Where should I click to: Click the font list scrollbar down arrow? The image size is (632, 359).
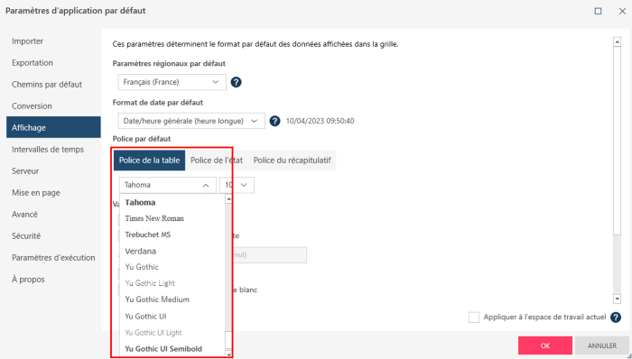pyautogui.click(x=228, y=354)
